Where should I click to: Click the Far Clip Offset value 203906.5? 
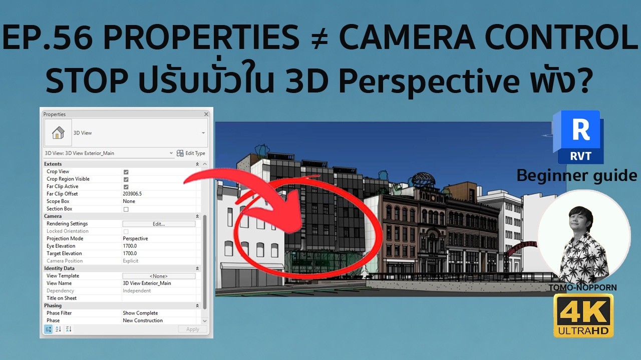click(x=132, y=194)
